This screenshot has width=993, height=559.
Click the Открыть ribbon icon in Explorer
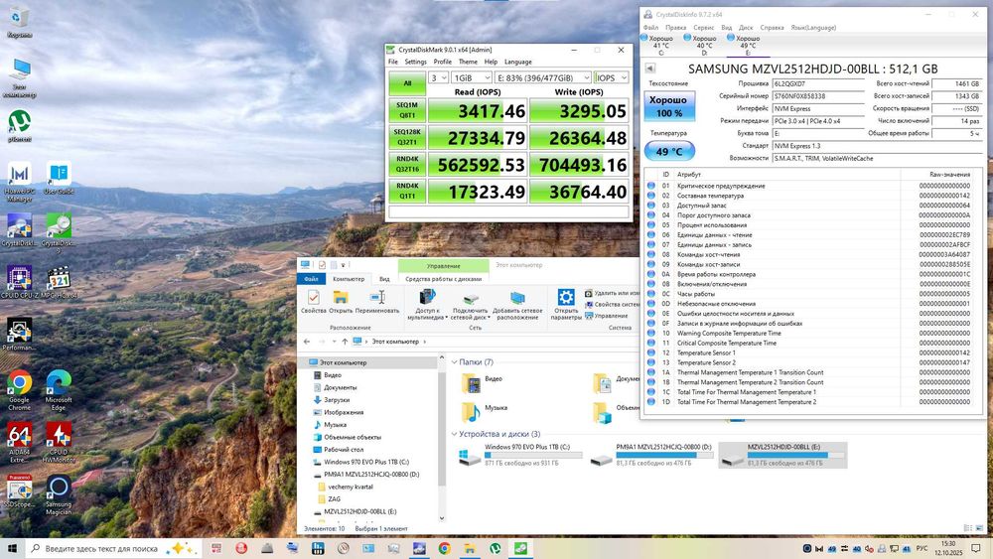(x=341, y=301)
